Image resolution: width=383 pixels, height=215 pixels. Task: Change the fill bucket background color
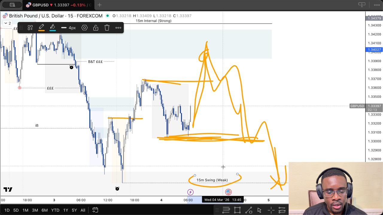point(52,28)
